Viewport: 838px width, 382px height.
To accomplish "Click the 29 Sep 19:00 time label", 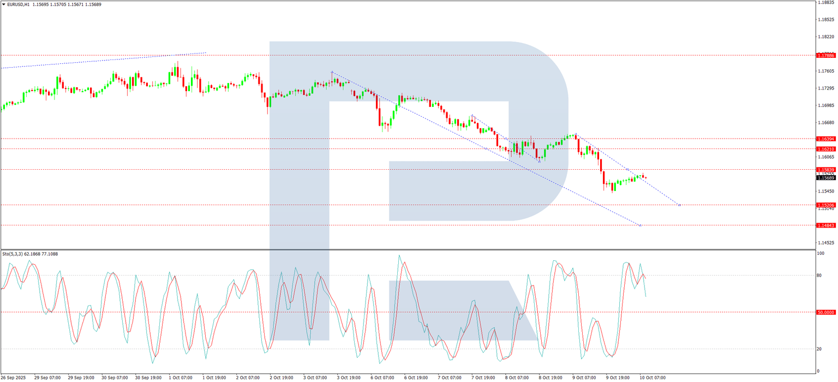I will pos(81,378).
